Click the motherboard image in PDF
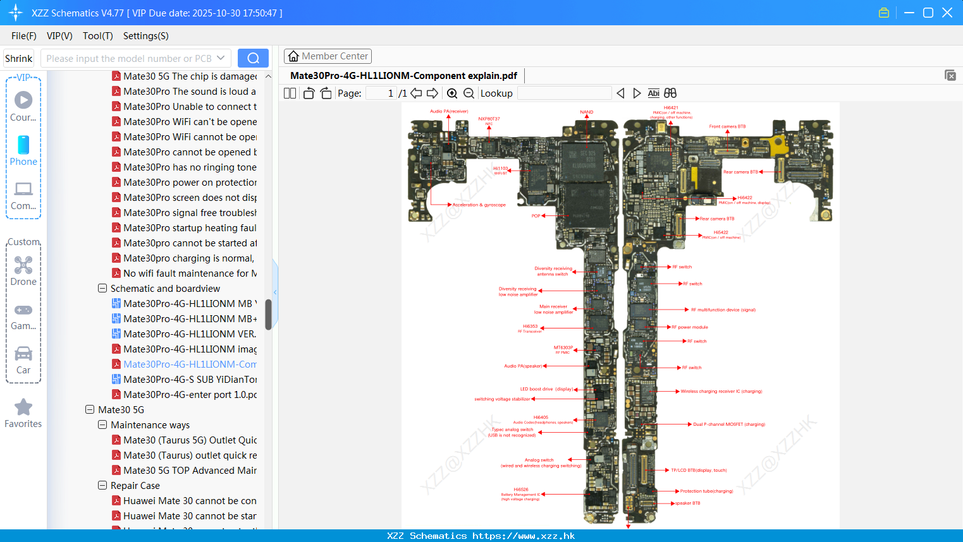 [620, 316]
